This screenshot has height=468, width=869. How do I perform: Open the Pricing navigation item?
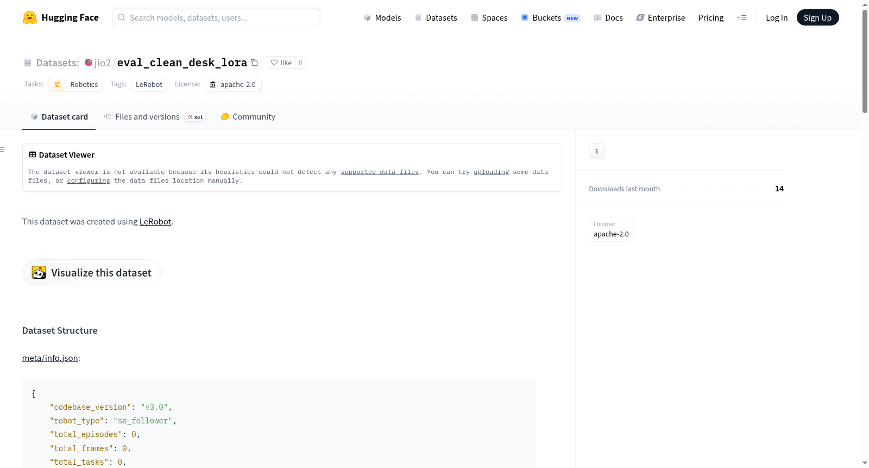(x=711, y=17)
